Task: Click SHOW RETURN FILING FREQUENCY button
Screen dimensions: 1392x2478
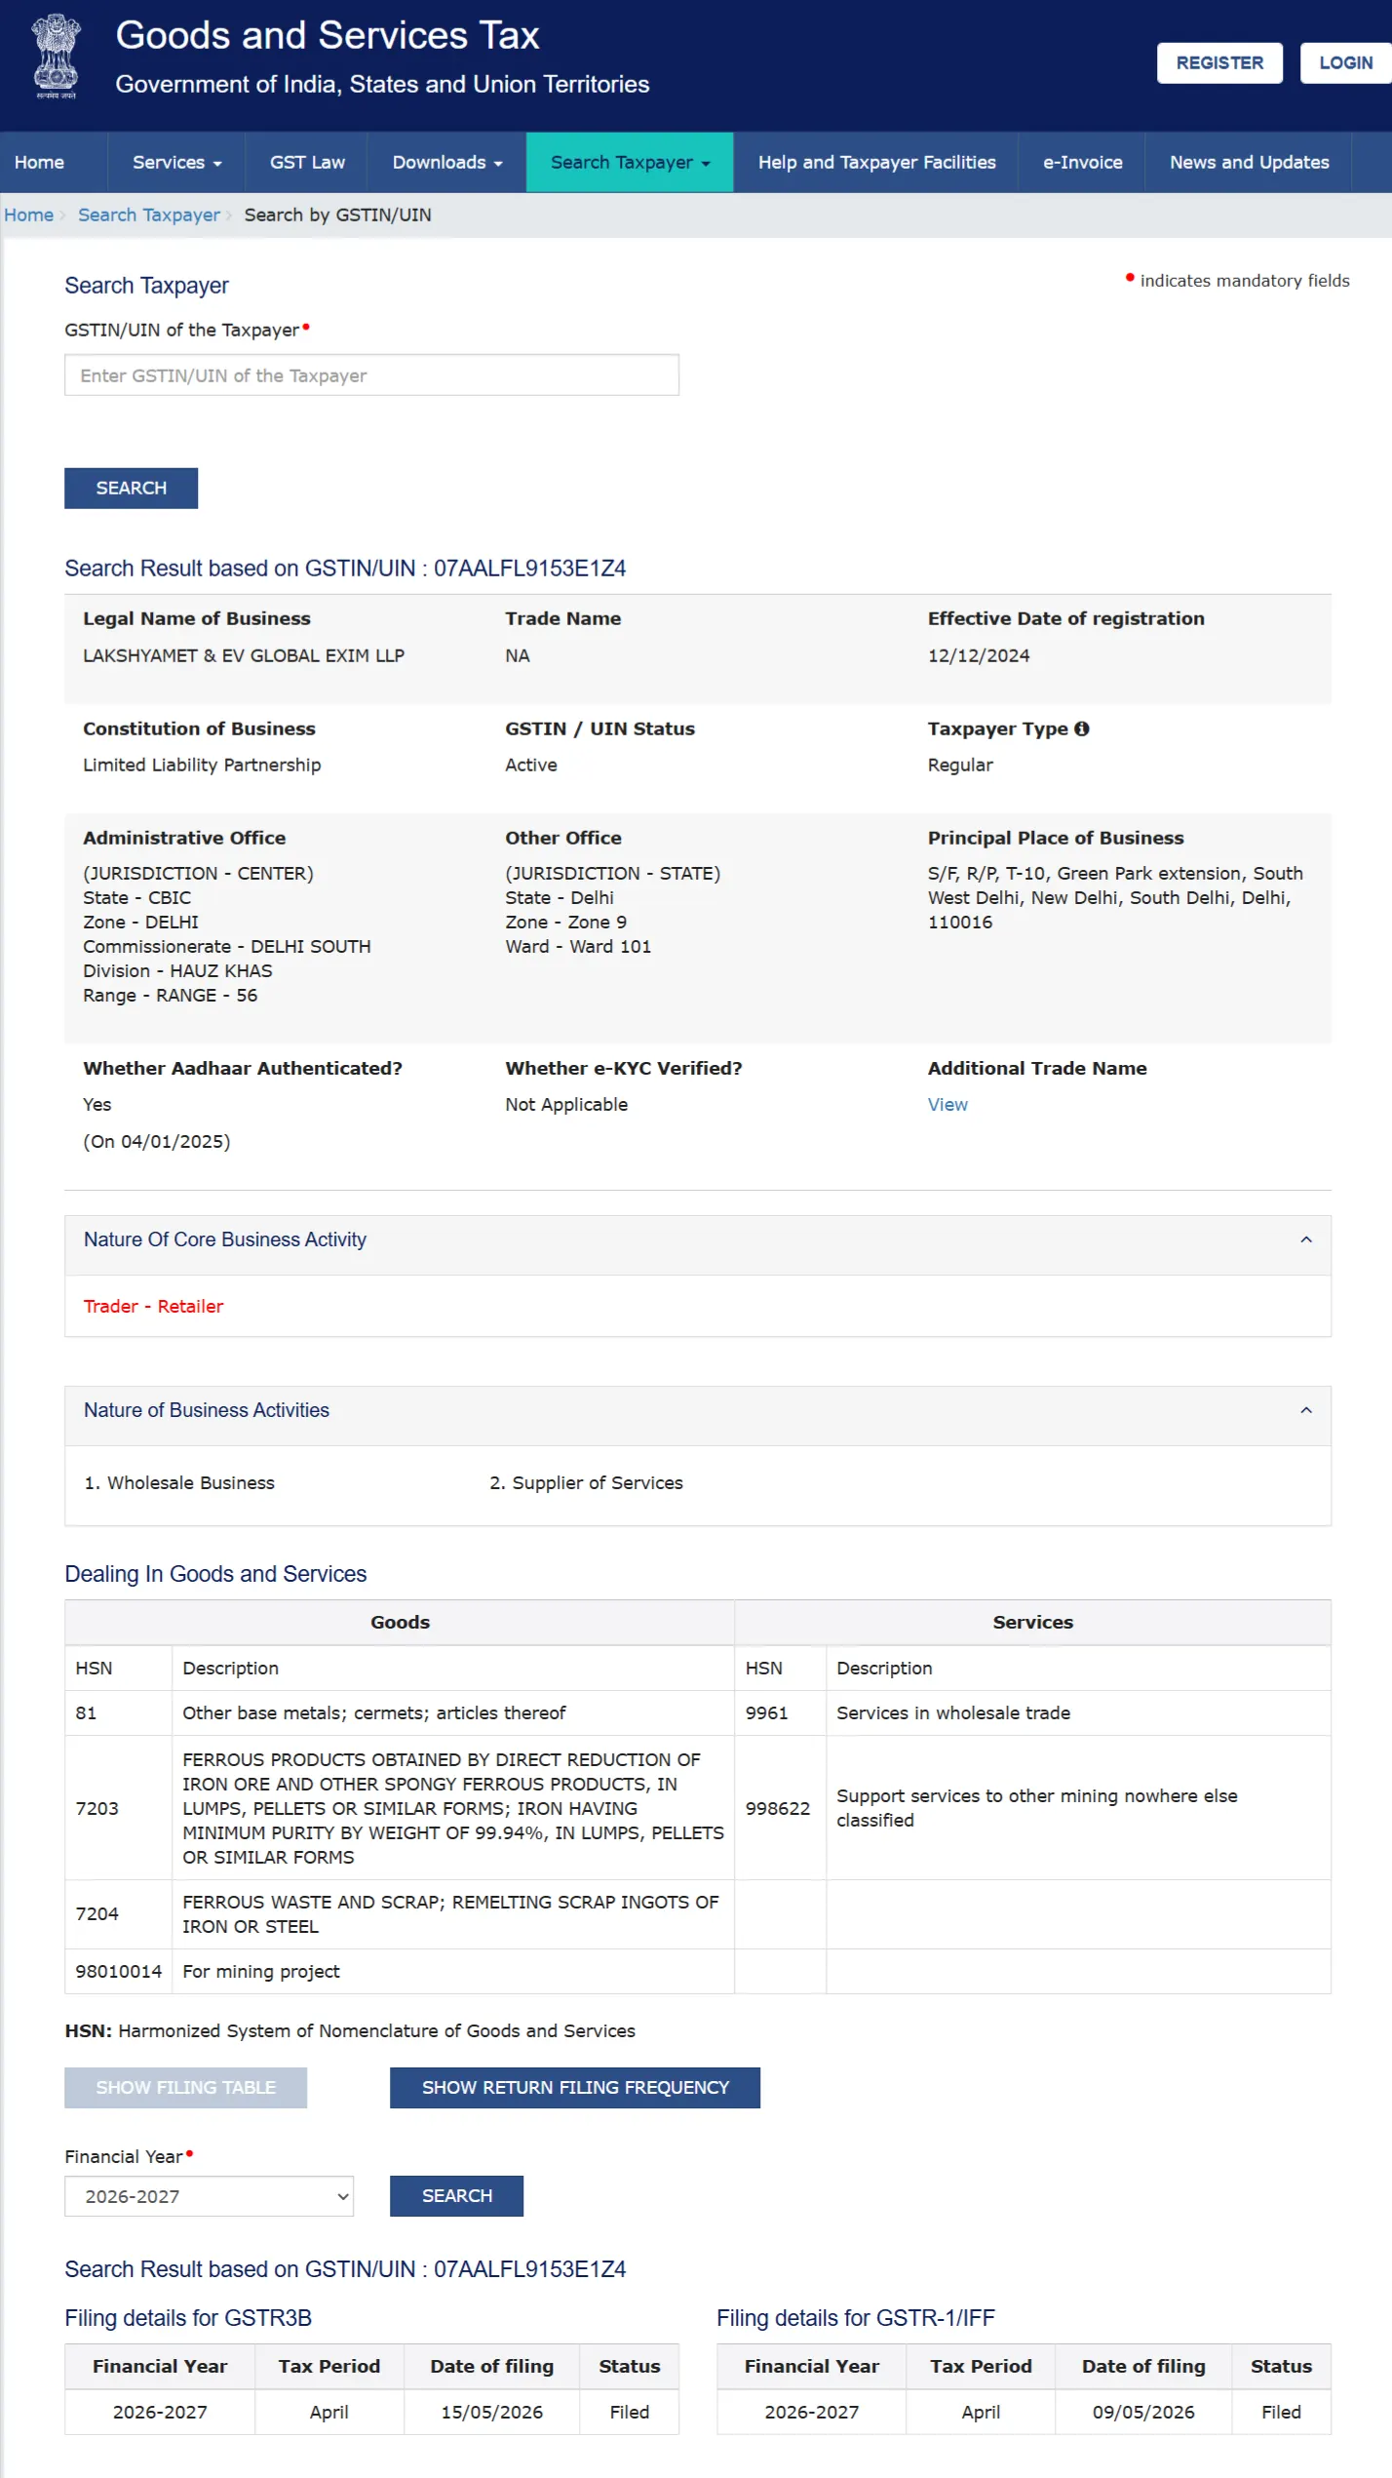Action: click(575, 2088)
